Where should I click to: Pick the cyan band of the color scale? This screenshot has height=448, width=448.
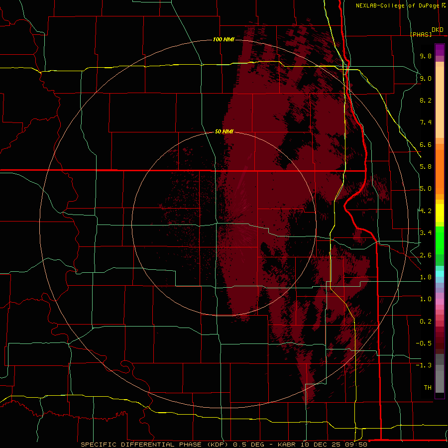point(440,274)
